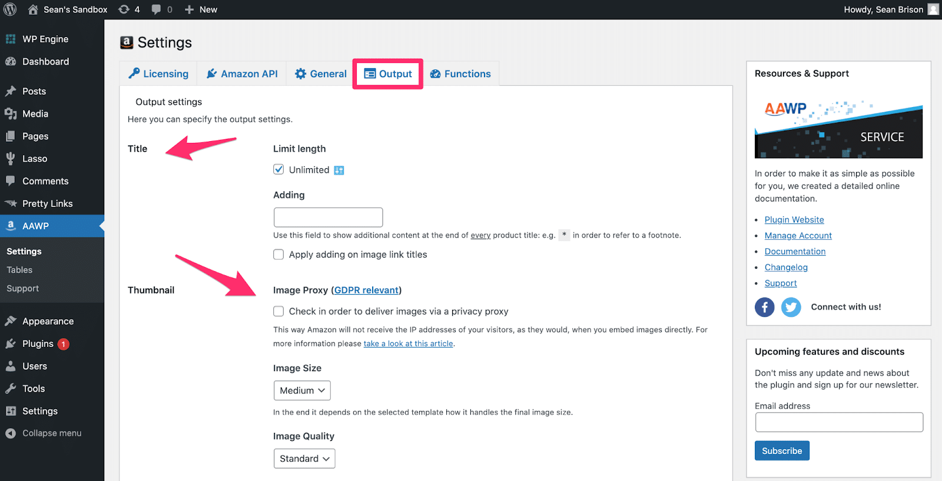Image resolution: width=942 pixels, height=481 pixels.
Task: Click the Amazon logo beside the Settings heading
Action: click(127, 42)
